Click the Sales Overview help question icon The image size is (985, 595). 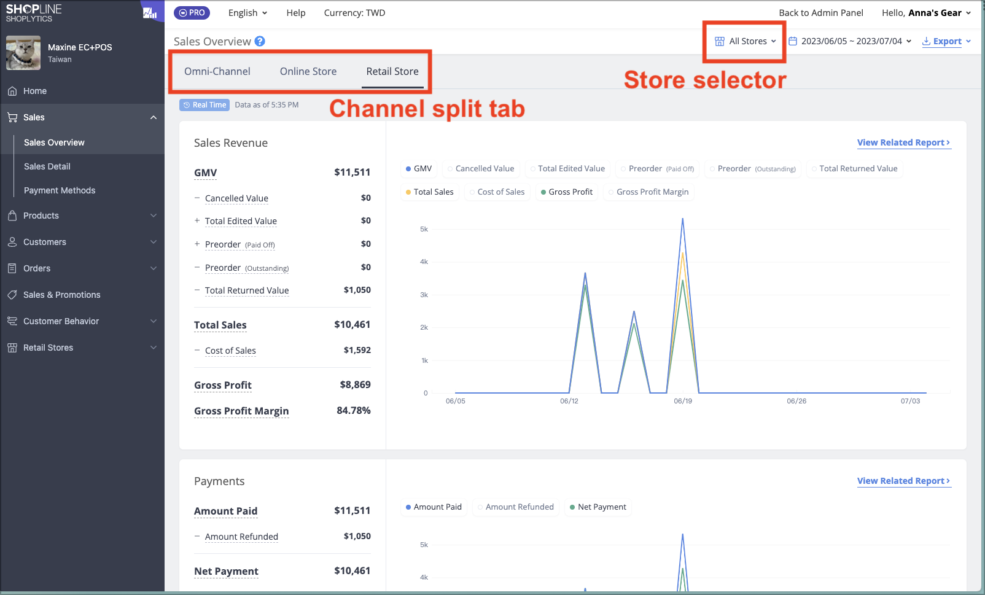click(x=260, y=41)
